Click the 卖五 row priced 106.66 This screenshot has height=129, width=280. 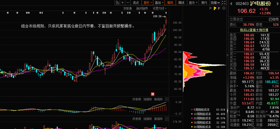tap(254, 35)
